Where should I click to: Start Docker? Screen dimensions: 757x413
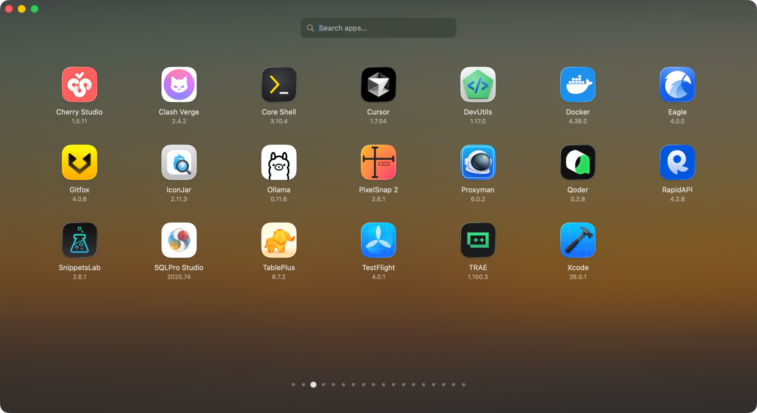tap(578, 84)
